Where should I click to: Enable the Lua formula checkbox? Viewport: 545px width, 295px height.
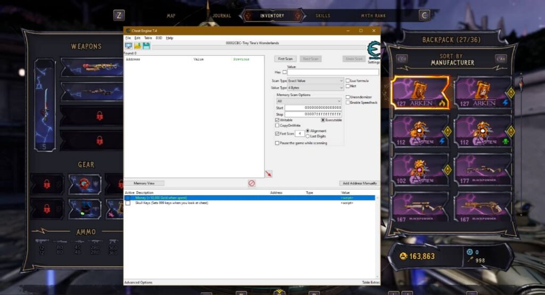coord(348,80)
